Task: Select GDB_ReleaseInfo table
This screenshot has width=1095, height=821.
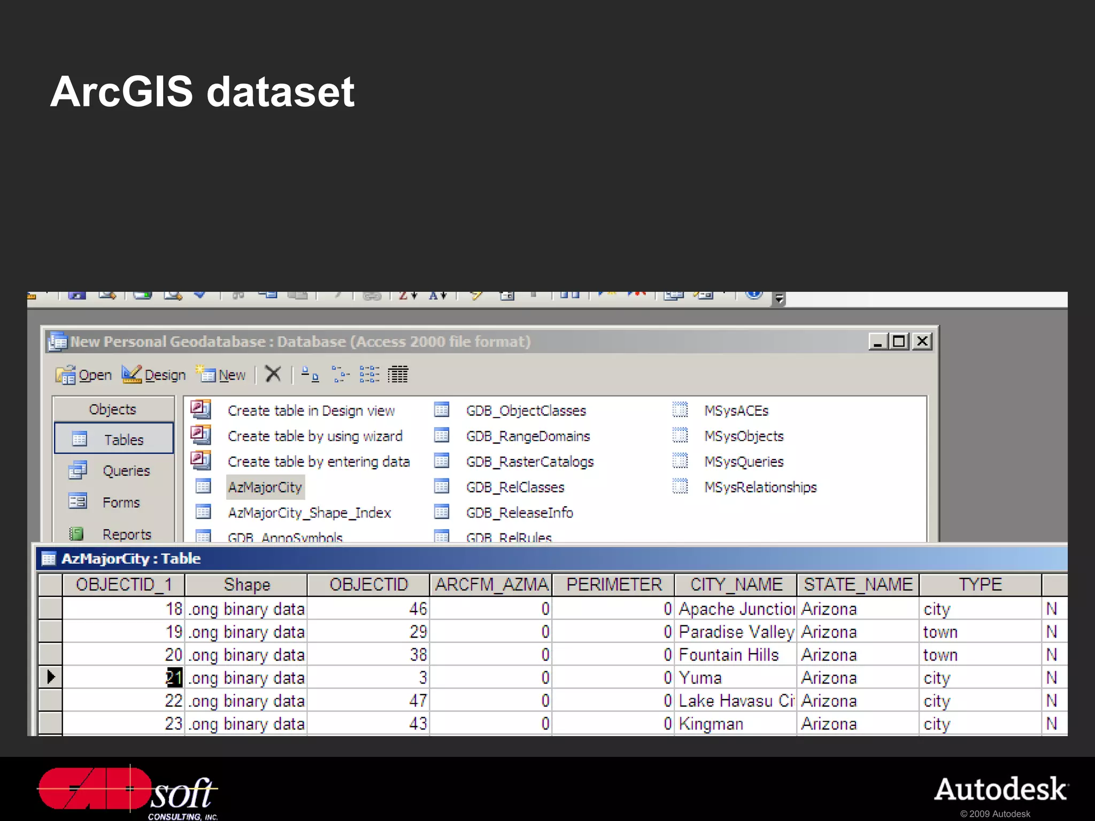Action: point(520,513)
